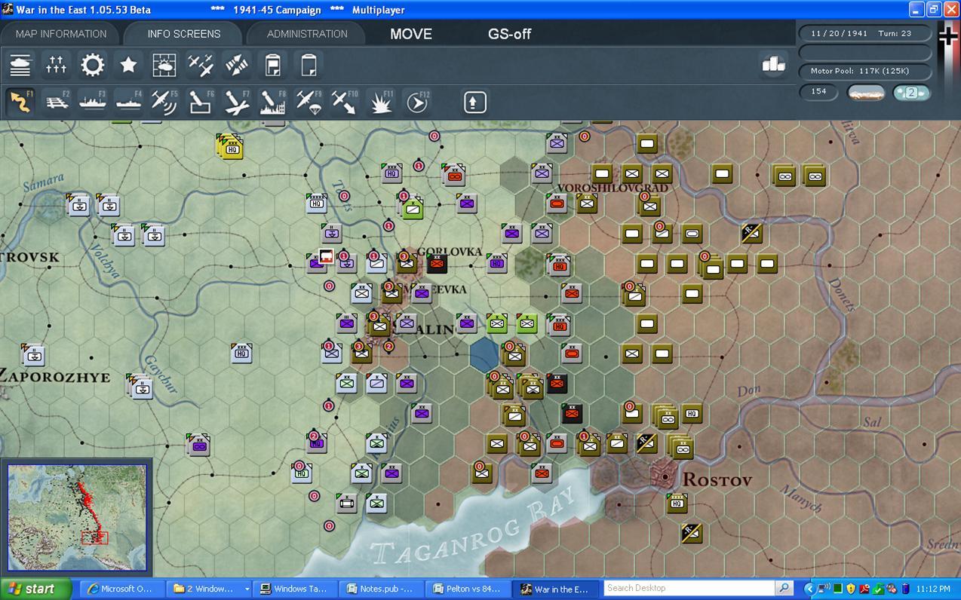Switch to Windows Ta... taskbar button
Image resolution: width=961 pixels, height=600 pixels.
(x=293, y=589)
